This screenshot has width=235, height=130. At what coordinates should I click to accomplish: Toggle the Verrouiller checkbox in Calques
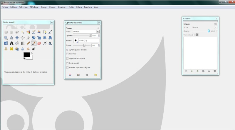pyautogui.click(x=194, y=35)
